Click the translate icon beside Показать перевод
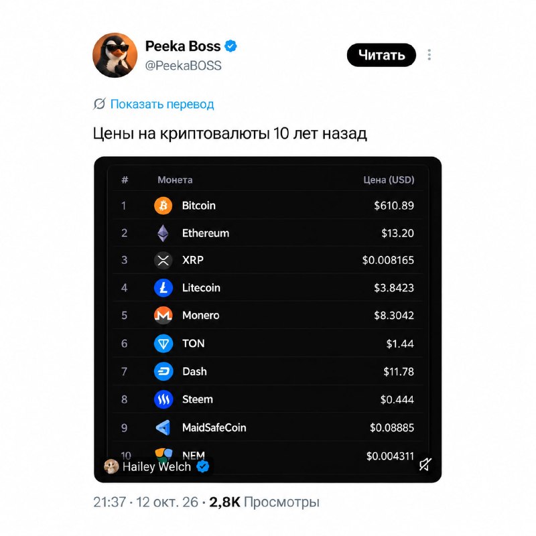 99,104
